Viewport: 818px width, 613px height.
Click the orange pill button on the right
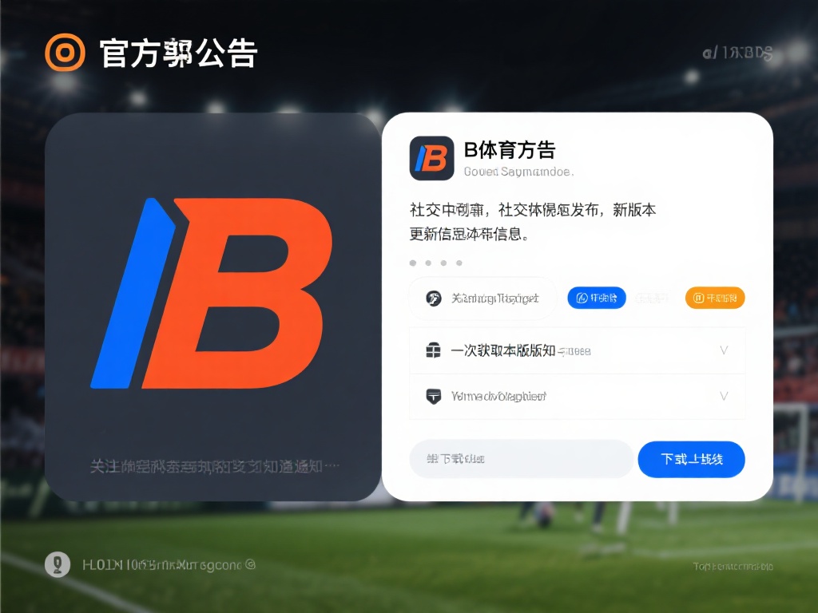[x=715, y=298]
